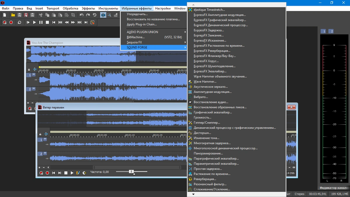Click main toolbar Arm record button
Image resolution: width=350 pixels, height=197 pixels.
click(5, 22)
